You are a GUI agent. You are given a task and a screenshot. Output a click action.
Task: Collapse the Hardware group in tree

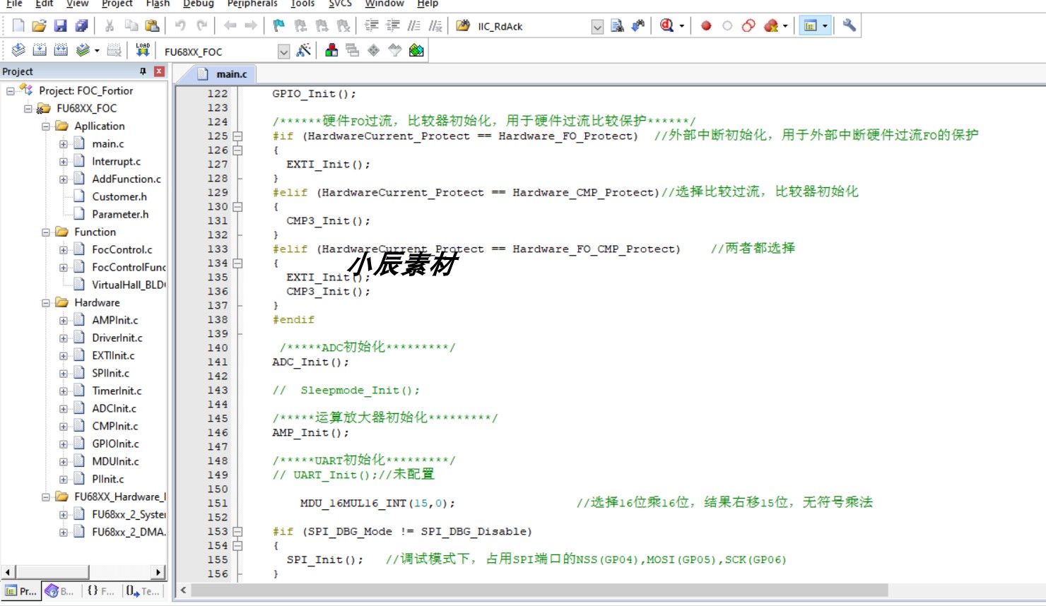[46, 302]
